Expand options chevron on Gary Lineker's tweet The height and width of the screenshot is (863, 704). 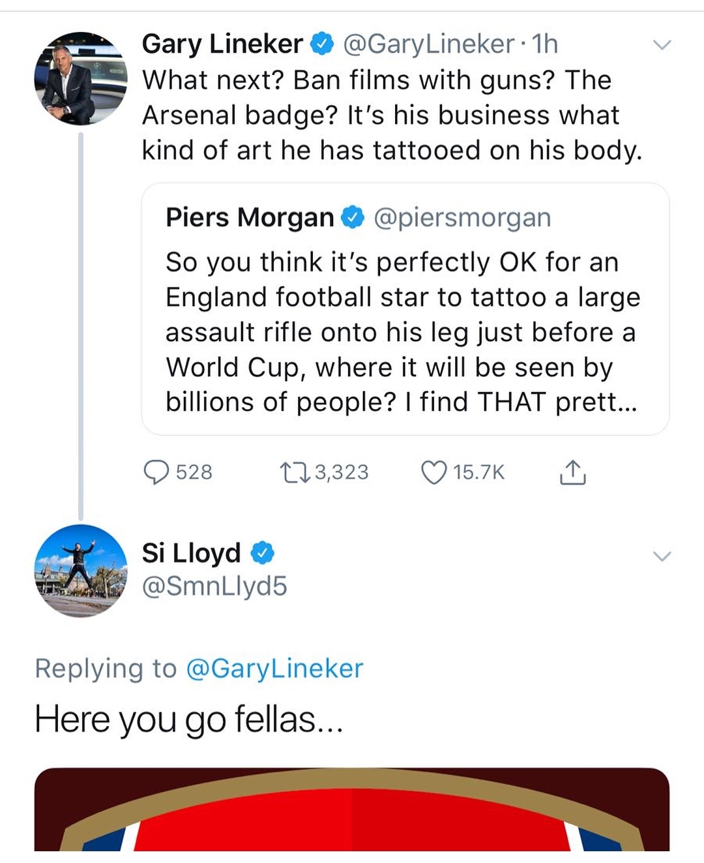coord(662,45)
